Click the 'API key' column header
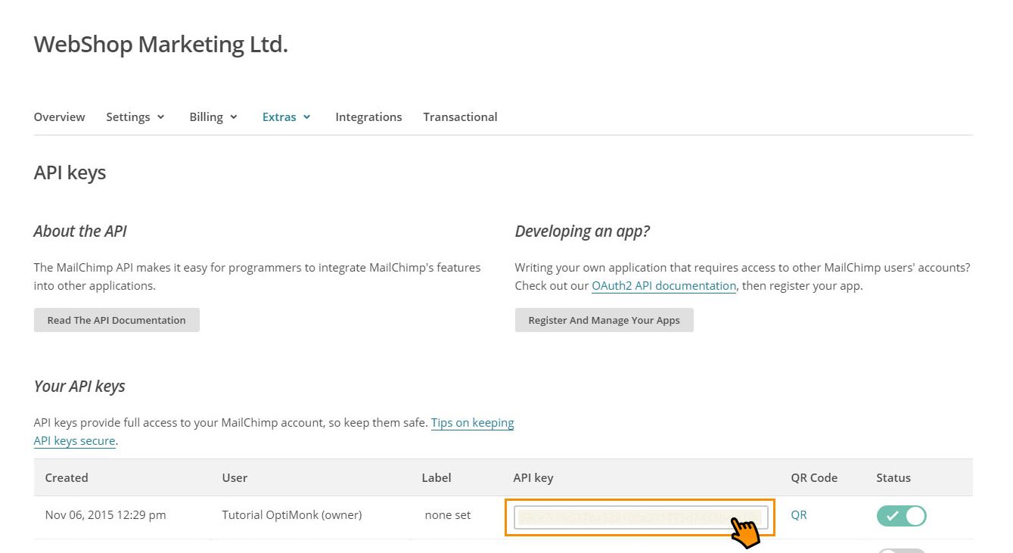Viewport: 1013px width, 553px height. [x=533, y=477]
